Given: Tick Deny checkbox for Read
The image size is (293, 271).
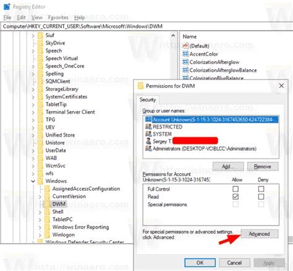Looking at the screenshot, I should coord(261,196).
